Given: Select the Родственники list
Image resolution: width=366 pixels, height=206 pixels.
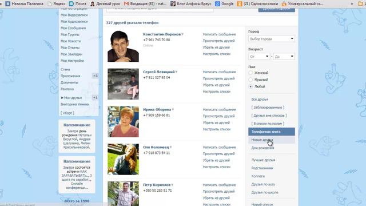Looking at the screenshot, I should click(x=262, y=168).
